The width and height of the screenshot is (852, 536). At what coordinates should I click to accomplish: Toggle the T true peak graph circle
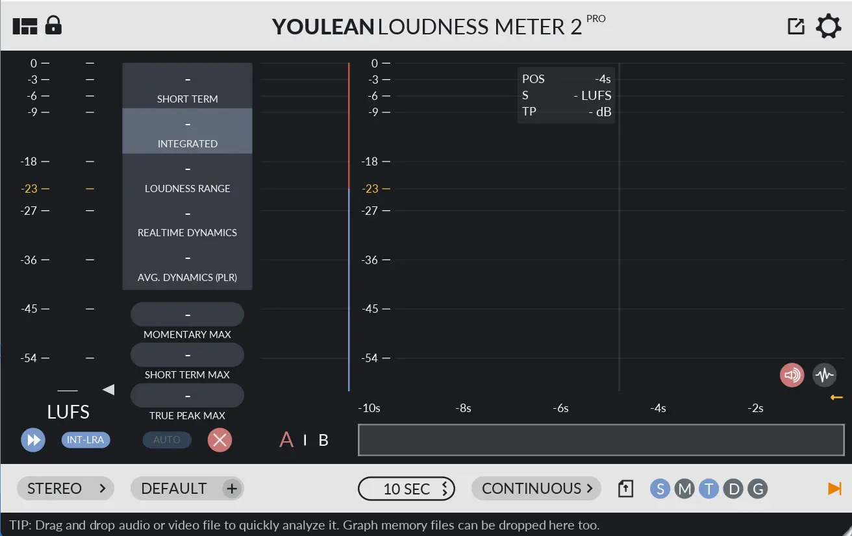[709, 489]
